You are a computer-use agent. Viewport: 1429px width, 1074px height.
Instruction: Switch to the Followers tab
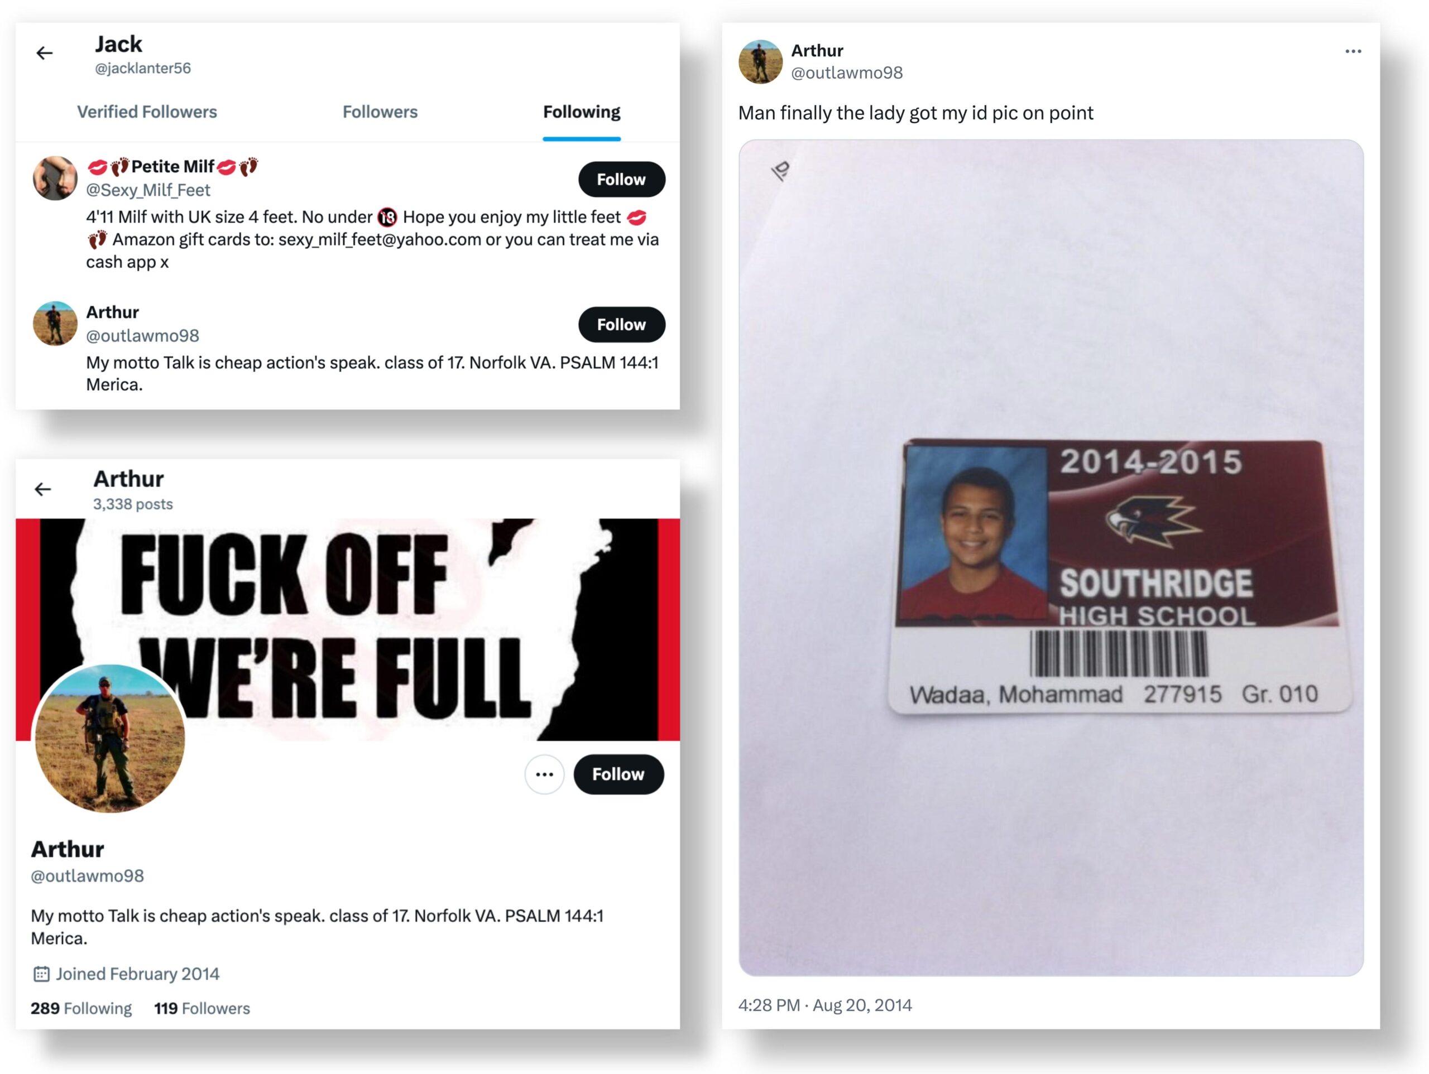click(x=380, y=112)
